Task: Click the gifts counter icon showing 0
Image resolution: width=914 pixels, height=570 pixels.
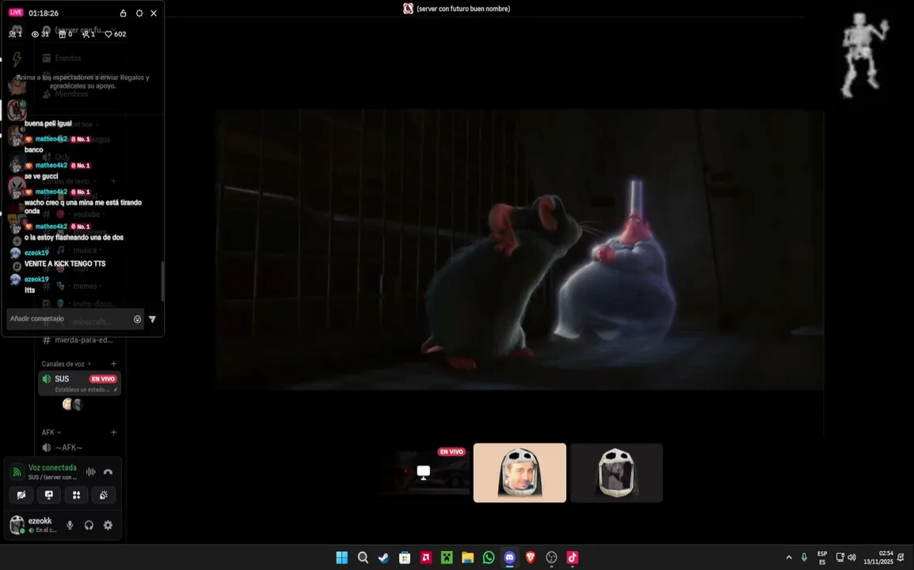Action: point(65,34)
